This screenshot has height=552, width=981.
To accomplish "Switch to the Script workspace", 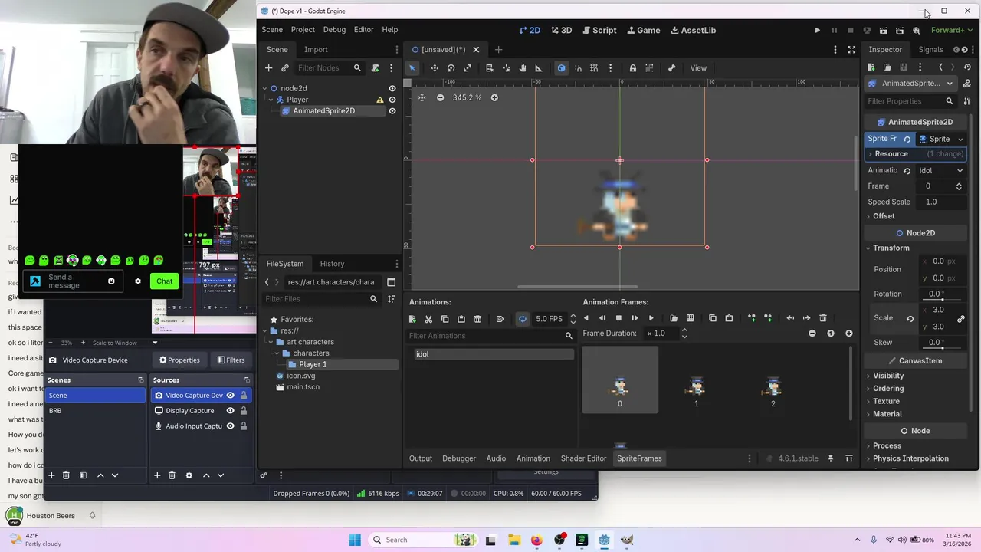I will (x=599, y=31).
